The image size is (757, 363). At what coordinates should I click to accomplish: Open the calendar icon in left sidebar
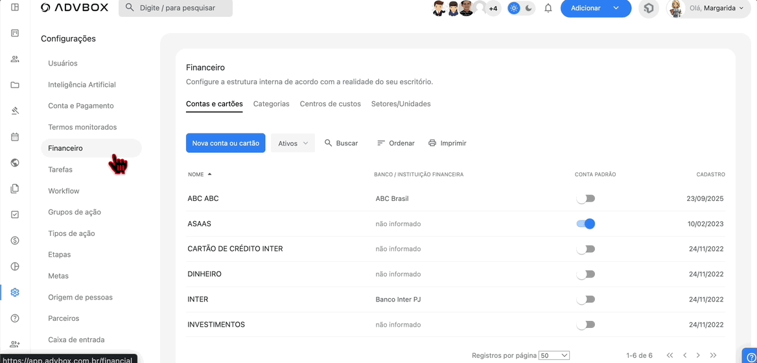pyautogui.click(x=15, y=137)
